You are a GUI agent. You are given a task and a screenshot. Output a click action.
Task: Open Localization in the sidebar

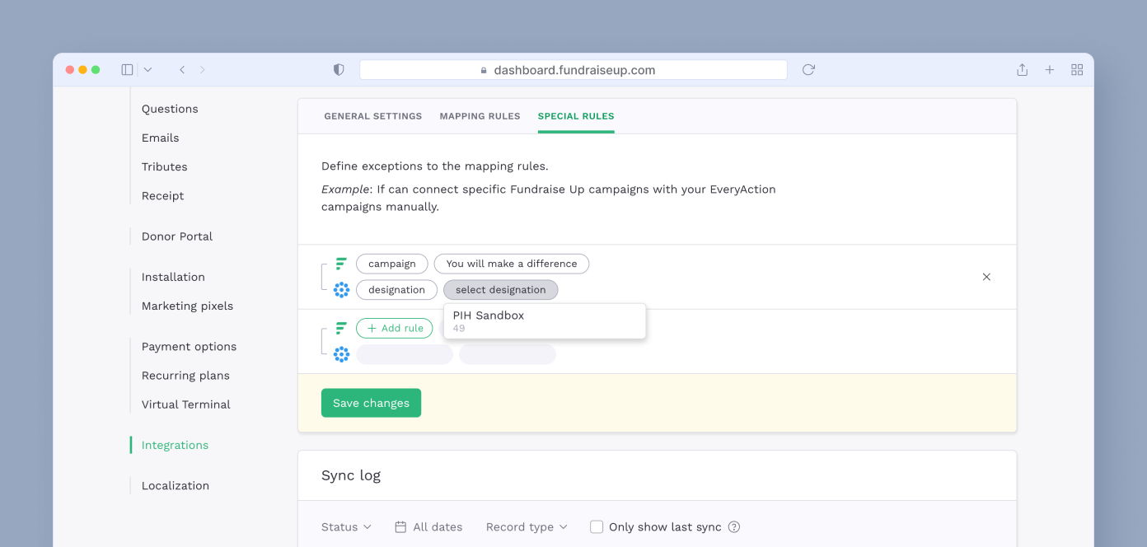176,486
